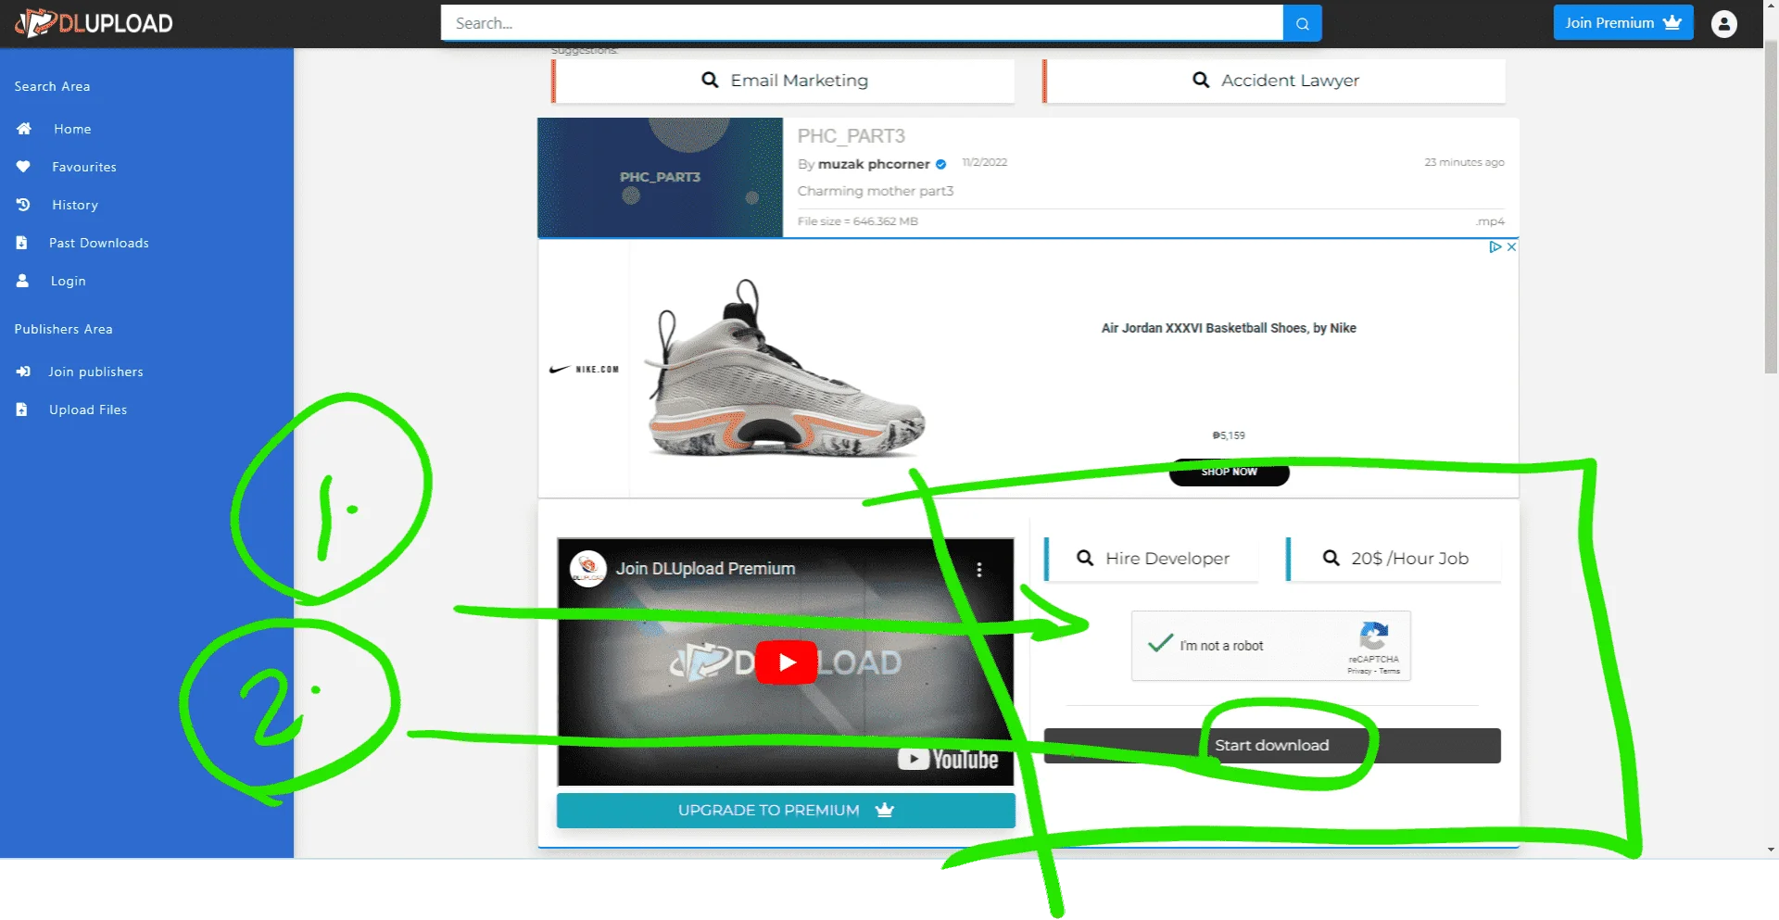Screen dimensions: 1779x920
Task: Click the reCAPTCHA Terms link
Action: click(x=1390, y=671)
